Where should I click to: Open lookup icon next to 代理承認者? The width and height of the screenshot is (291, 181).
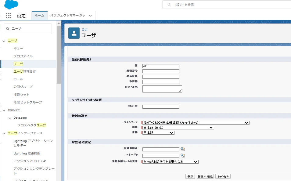point(183,149)
